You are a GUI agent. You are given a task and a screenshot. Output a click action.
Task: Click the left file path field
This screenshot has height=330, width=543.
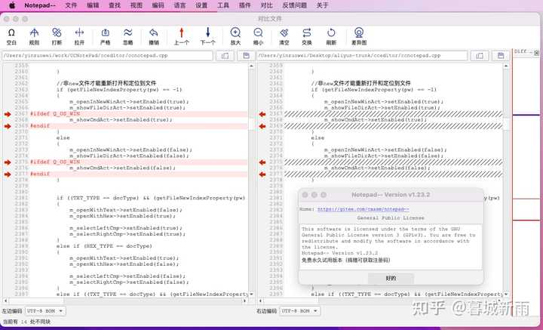pyautogui.click(x=108, y=55)
